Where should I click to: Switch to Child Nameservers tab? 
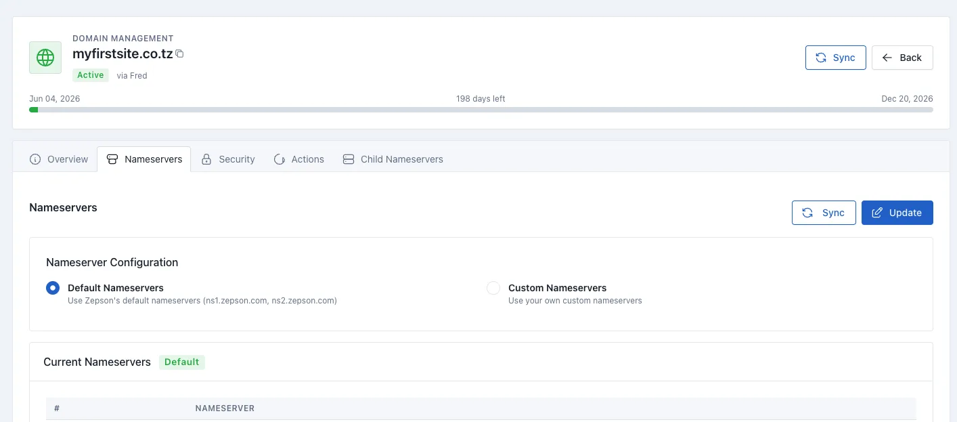393,159
